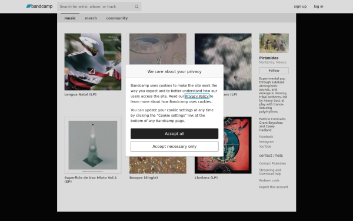Click the Lengua Natal (LP) title
This screenshot has height=221, width=353.
pyautogui.click(x=81, y=94)
